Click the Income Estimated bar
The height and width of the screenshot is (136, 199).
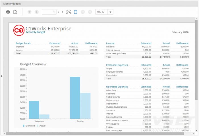[x=75, y=98]
